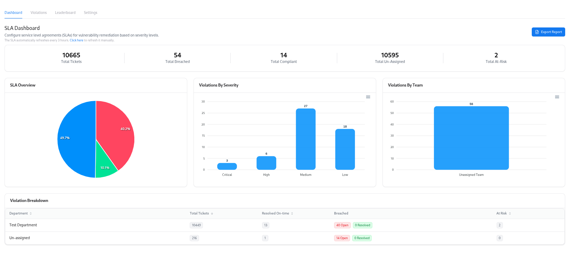The height and width of the screenshot is (260, 569).
Task: Switch to the Violations tab
Action: 39,13
